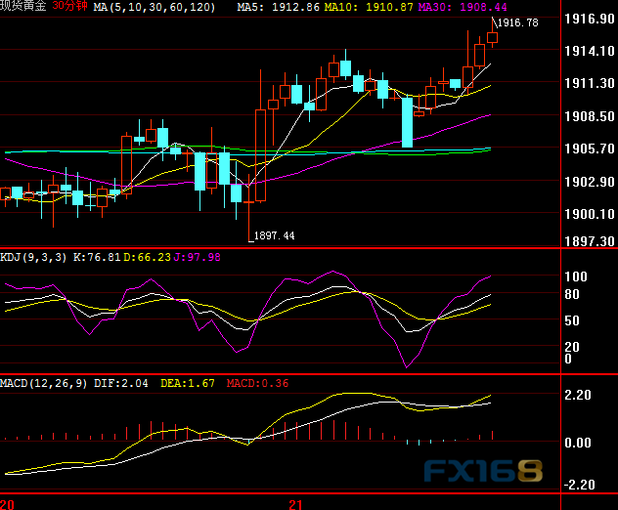
Task: Click the 1897.44 low price marker
Action: (274, 235)
